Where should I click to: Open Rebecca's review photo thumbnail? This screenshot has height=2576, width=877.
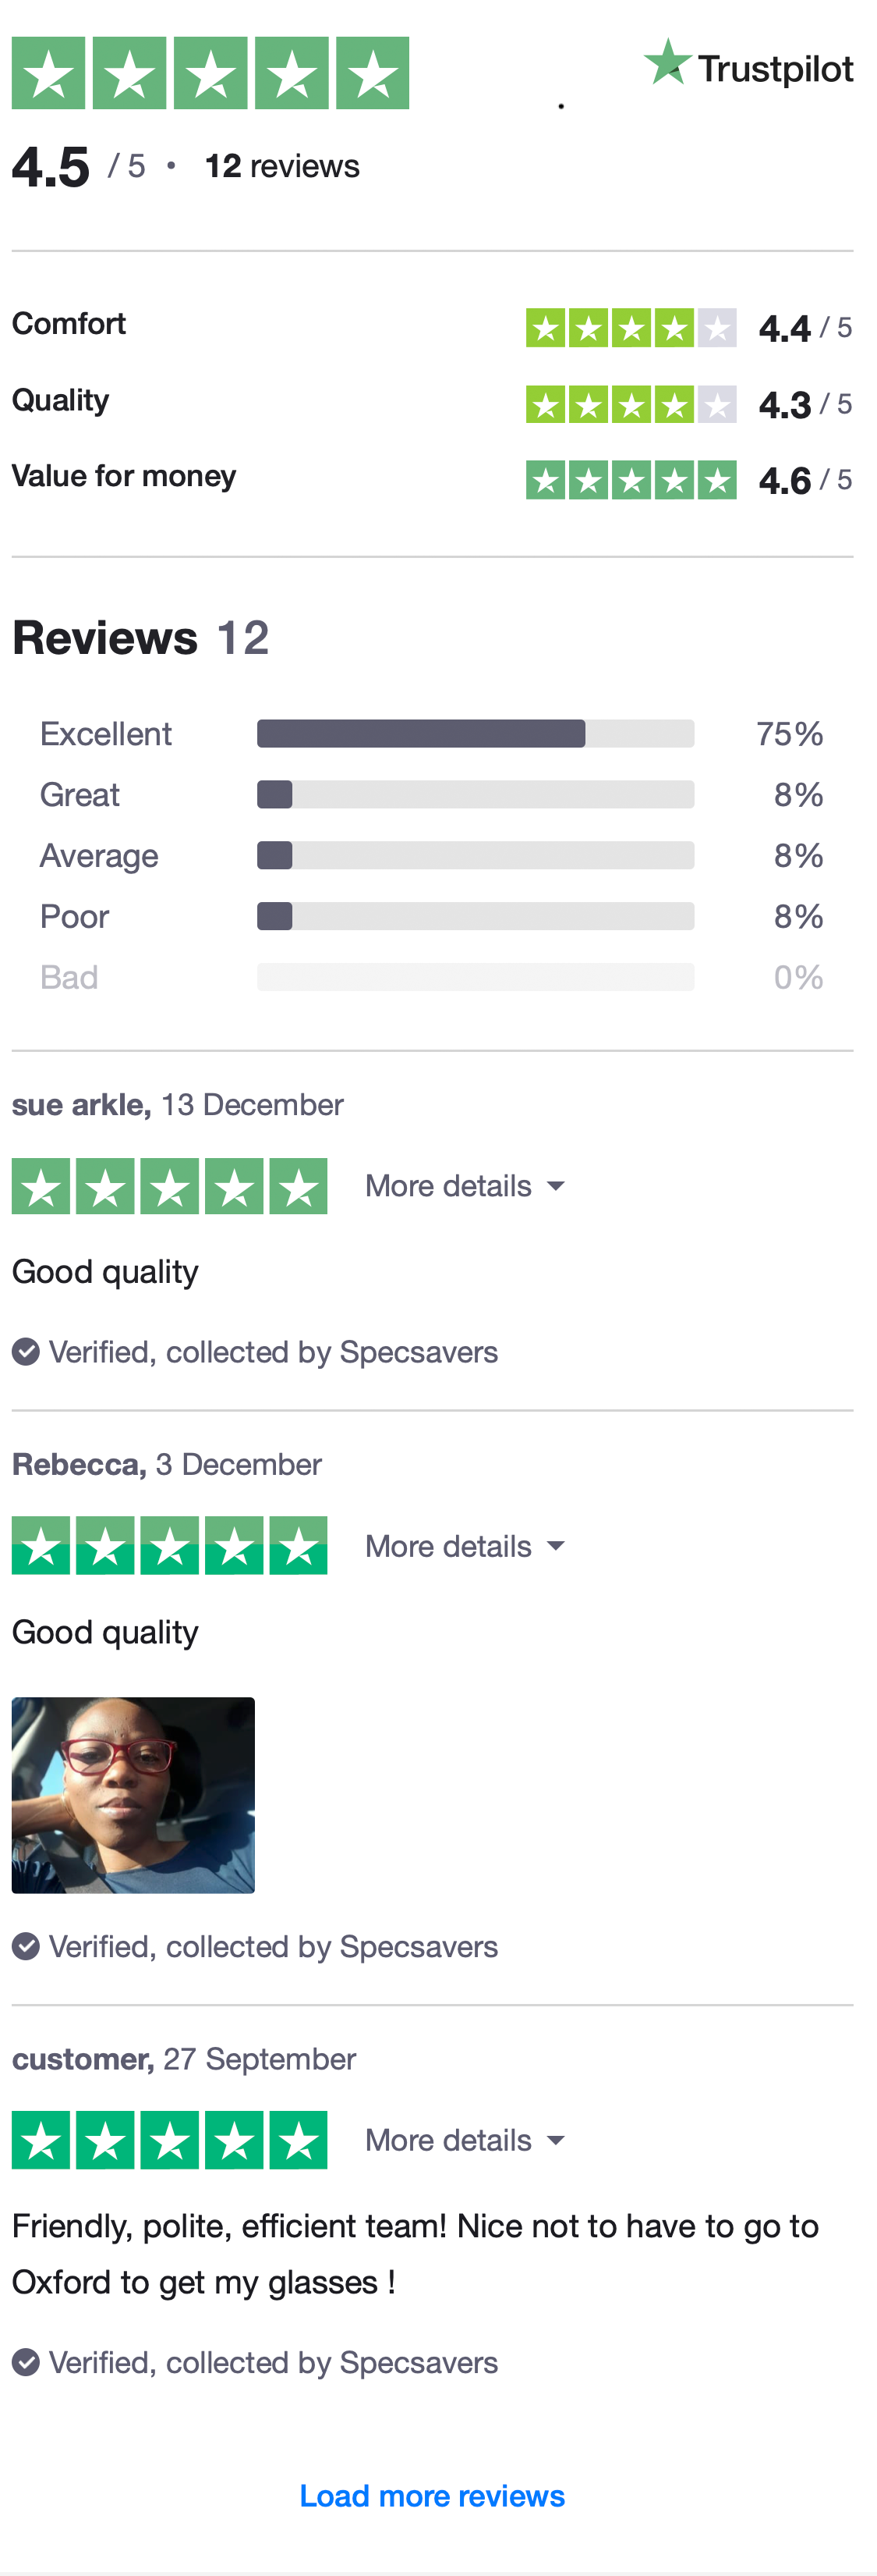tap(133, 1795)
